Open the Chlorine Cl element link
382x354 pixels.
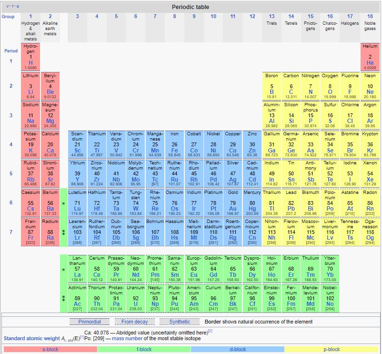click(x=350, y=121)
